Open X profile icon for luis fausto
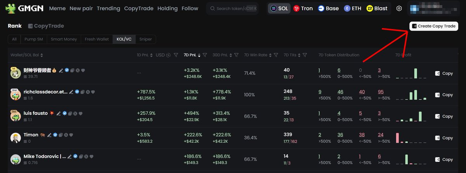Image resolution: width=466 pixels, height=173 pixels. coord(75,113)
